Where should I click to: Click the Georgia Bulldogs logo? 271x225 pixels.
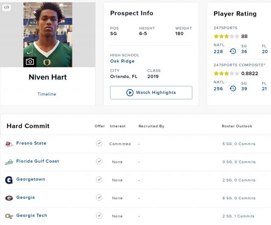click(x=9, y=198)
